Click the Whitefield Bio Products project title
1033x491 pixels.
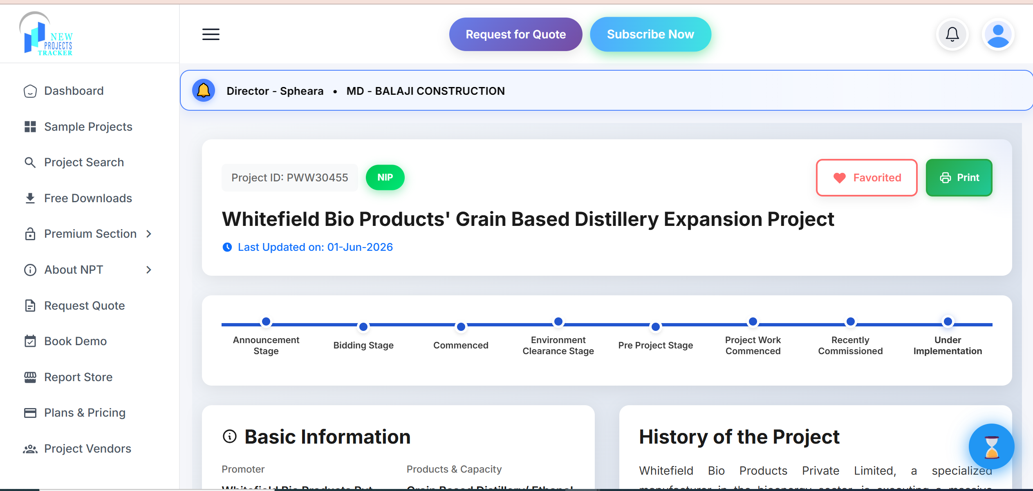click(x=528, y=219)
